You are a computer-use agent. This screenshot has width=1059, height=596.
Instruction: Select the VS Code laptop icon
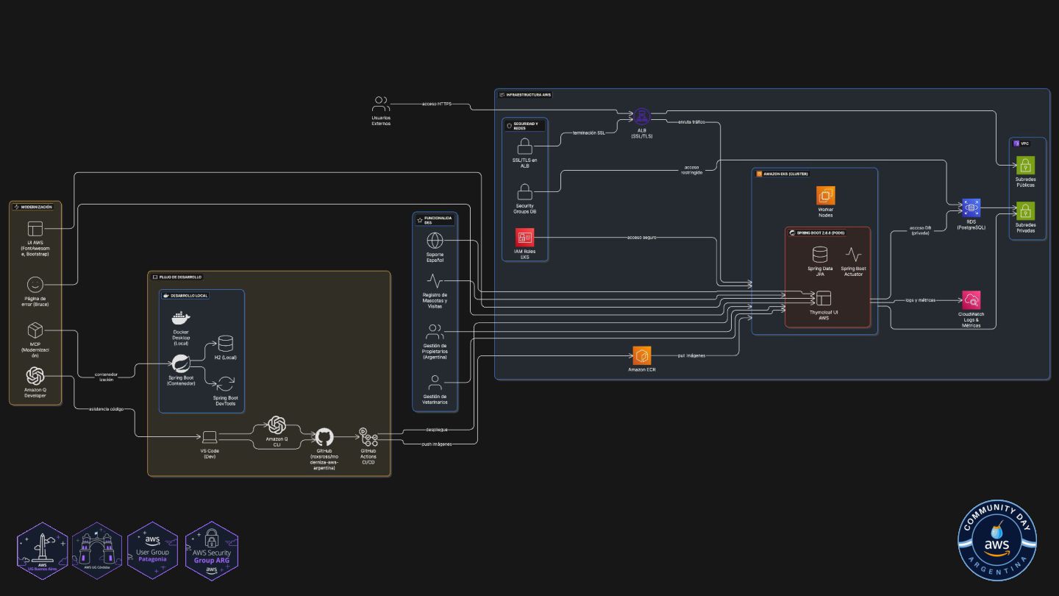(x=210, y=438)
